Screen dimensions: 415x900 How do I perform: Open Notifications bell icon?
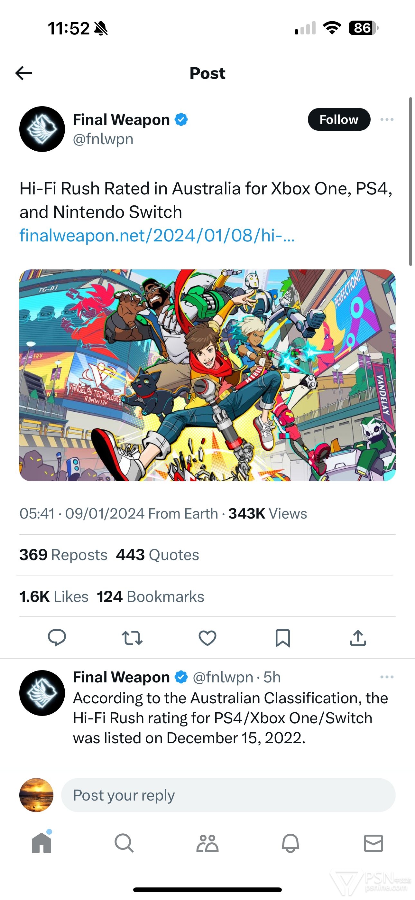click(290, 843)
